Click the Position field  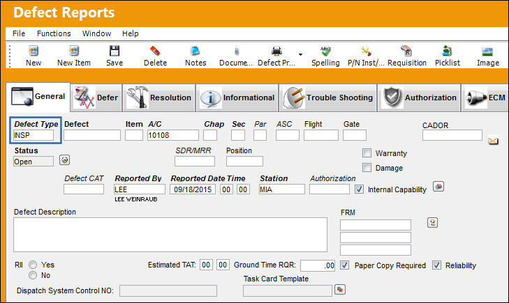click(x=245, y=161)
